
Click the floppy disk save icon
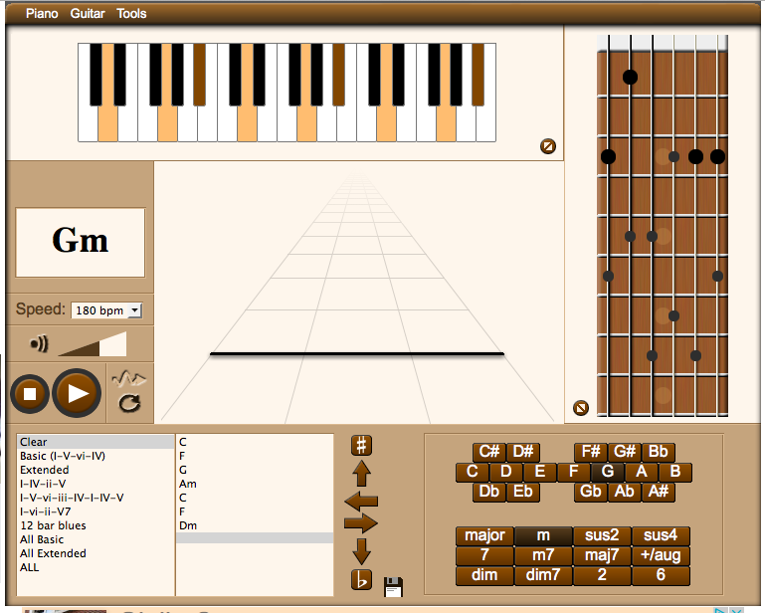pyautogui.click(x=393, y=587)
